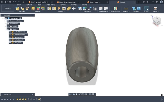Click the Insert Derive icon
Screen dimensions: 164x102
tap(134, 8)
